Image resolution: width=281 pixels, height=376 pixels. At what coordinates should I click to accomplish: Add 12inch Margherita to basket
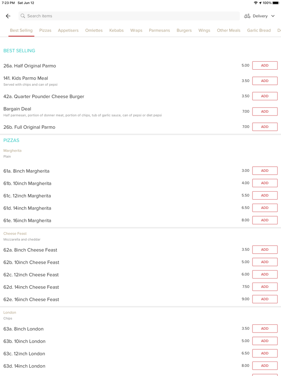tap(265, 195)
